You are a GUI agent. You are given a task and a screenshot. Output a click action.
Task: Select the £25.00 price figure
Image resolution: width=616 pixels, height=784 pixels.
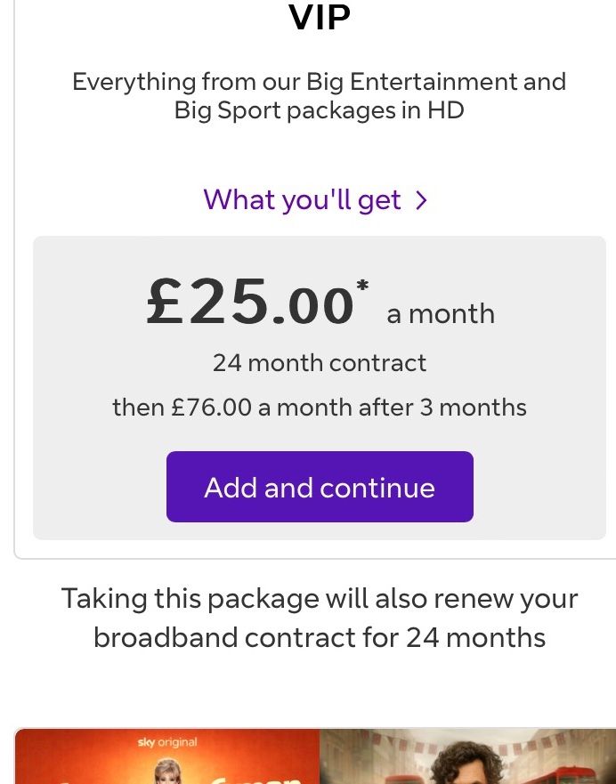[x=250, y=303]
